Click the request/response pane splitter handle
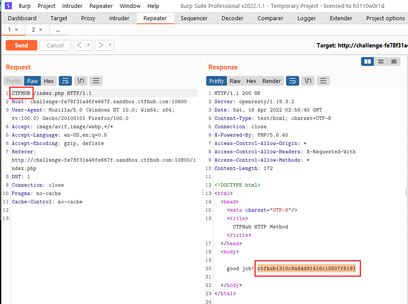 point(203,192)
